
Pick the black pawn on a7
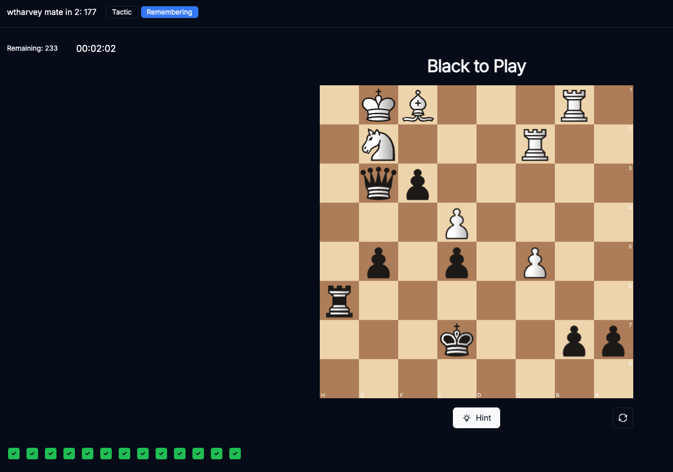click(x=614, y=340)
